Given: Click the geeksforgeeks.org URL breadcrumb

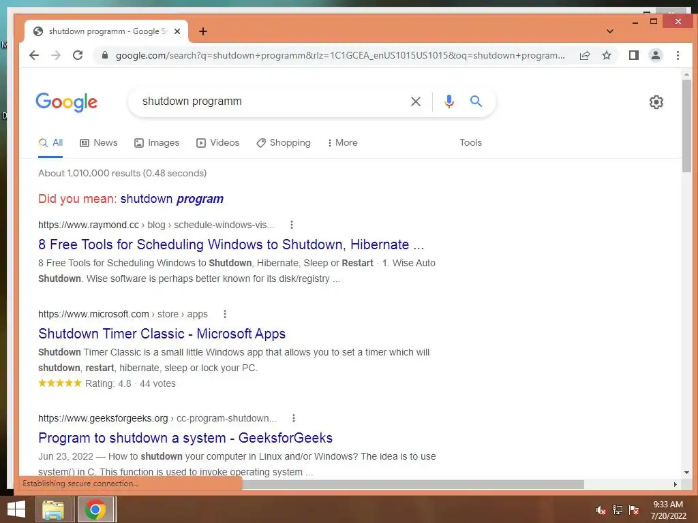Looking at the screenshot, I should [157, 419].
